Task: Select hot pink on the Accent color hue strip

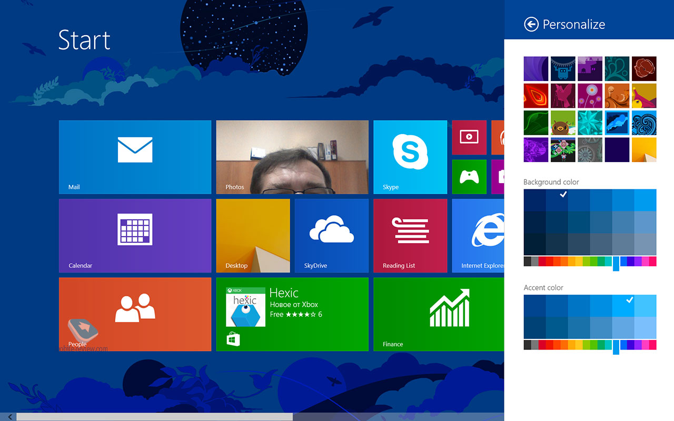Action: [x=653, y=345]
